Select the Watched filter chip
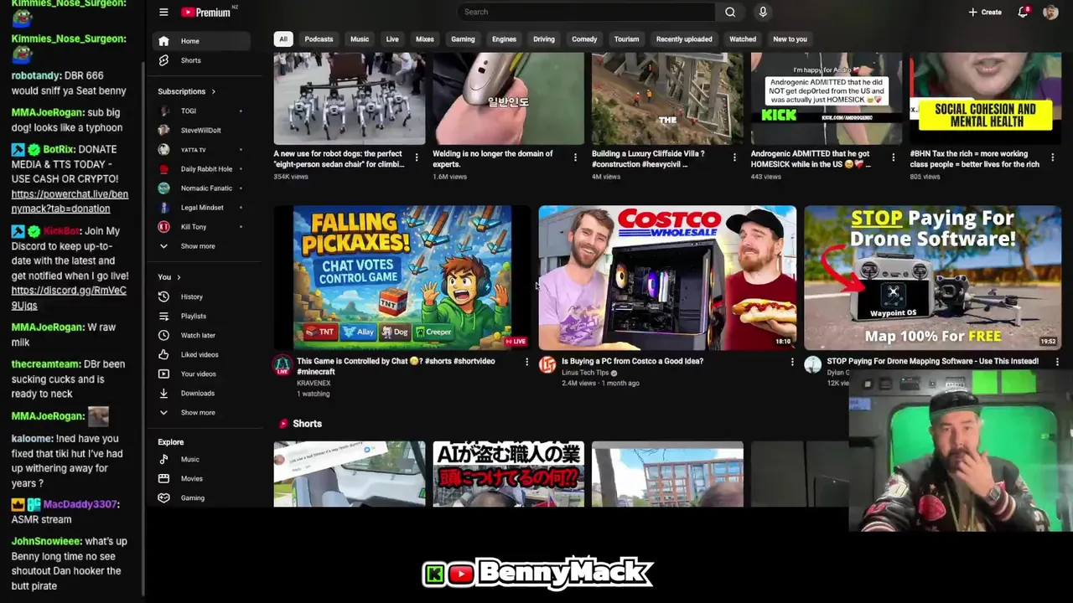 [x=743, y=39]
